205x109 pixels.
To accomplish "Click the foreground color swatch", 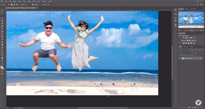I will [2, 67].
